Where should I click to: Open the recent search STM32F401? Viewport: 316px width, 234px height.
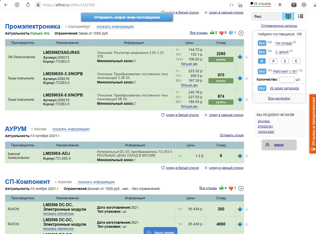265,127
